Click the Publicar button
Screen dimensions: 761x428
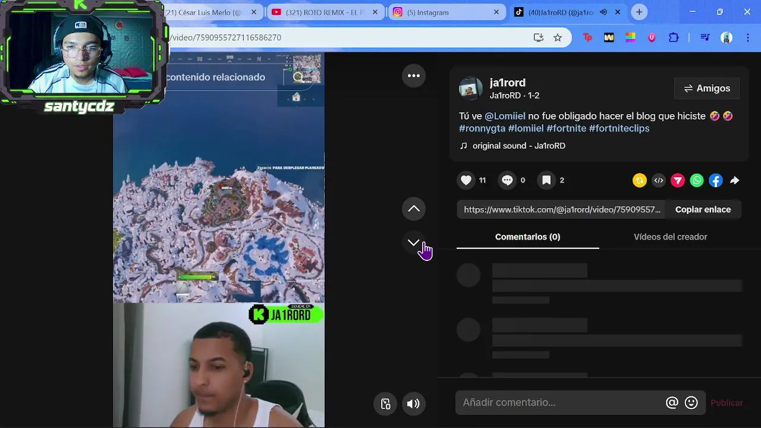727,402
